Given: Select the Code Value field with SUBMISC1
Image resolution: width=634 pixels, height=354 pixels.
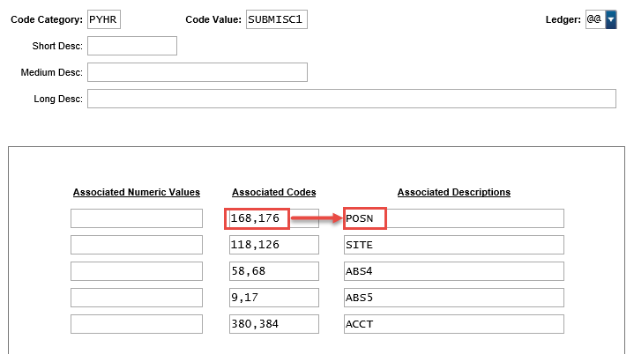Looking at the screenshot, I should (x=276, y=19).
